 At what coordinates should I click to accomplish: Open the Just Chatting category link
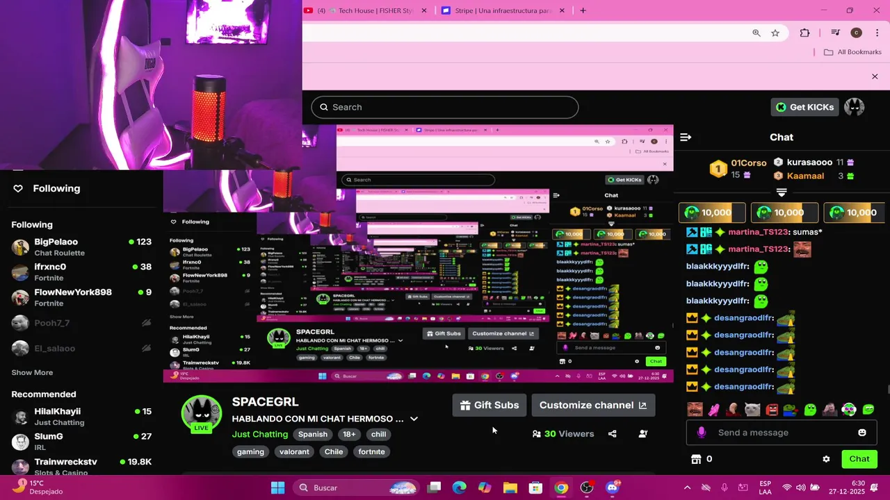(260, 434)
